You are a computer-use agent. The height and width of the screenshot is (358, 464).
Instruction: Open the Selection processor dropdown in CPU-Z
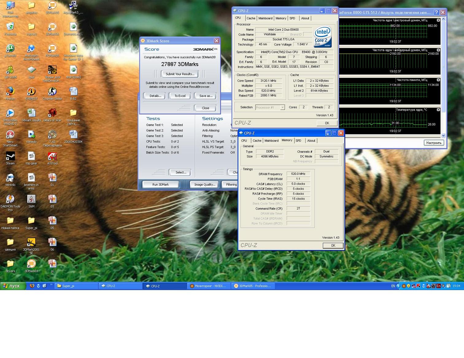270,107
